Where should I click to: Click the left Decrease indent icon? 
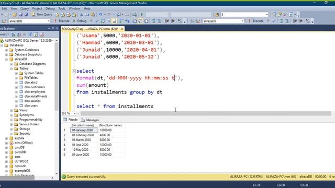pos(167,21)
